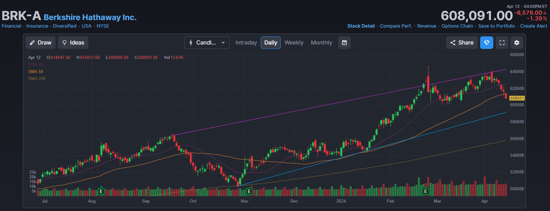Image resolution: width=550 pixels, height=211 pixels.
Task: Click the close price C 608091.00
Action: point(146,57)
